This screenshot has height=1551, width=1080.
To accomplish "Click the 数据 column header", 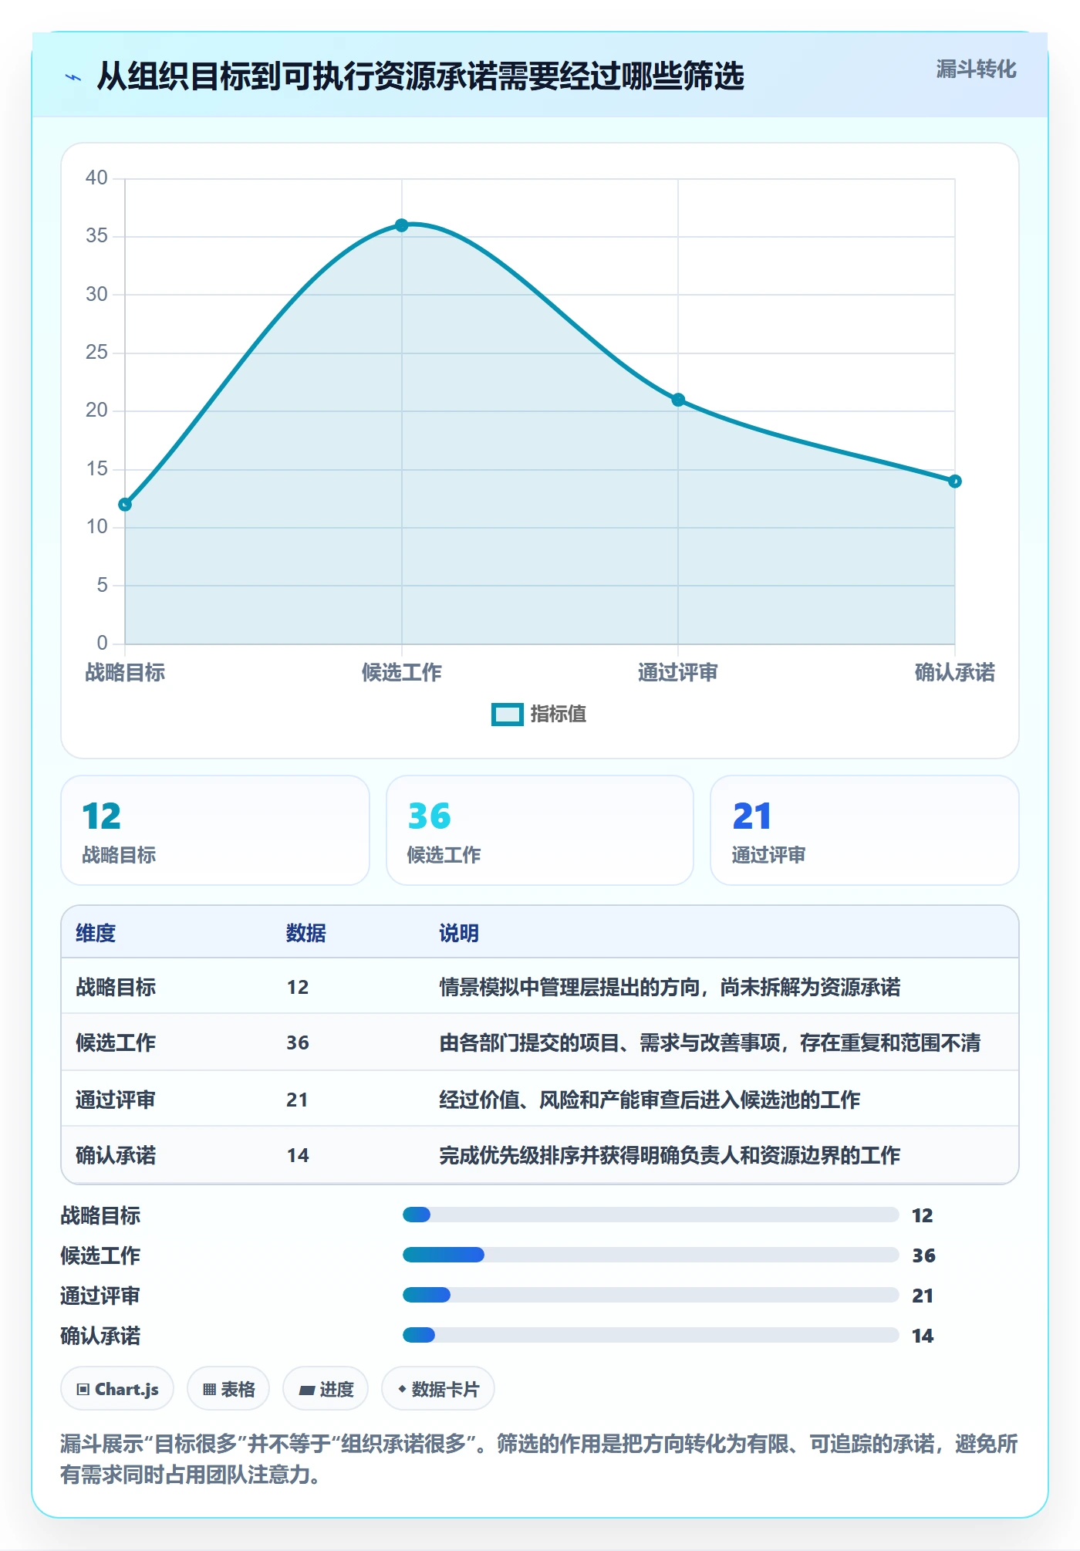I will [306, 933].
